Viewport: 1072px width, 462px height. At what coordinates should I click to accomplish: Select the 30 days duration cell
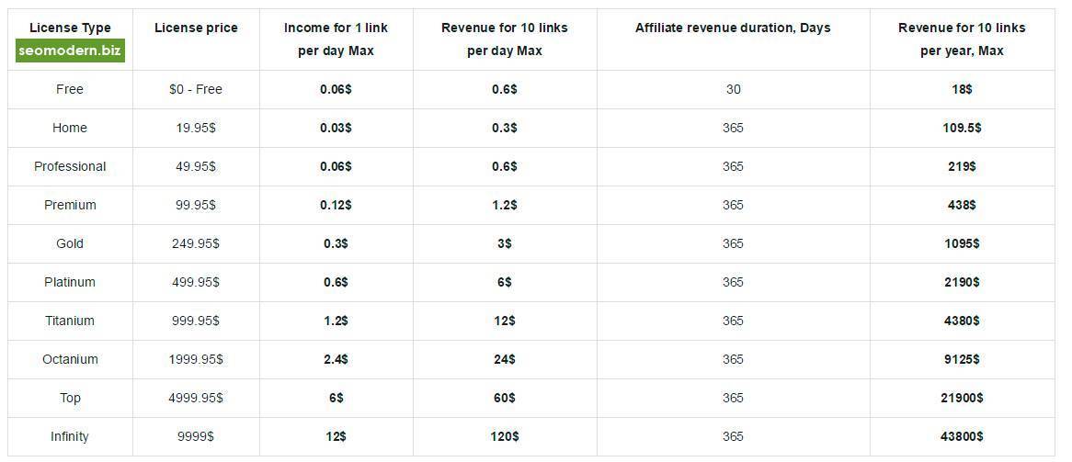(732, 89)
